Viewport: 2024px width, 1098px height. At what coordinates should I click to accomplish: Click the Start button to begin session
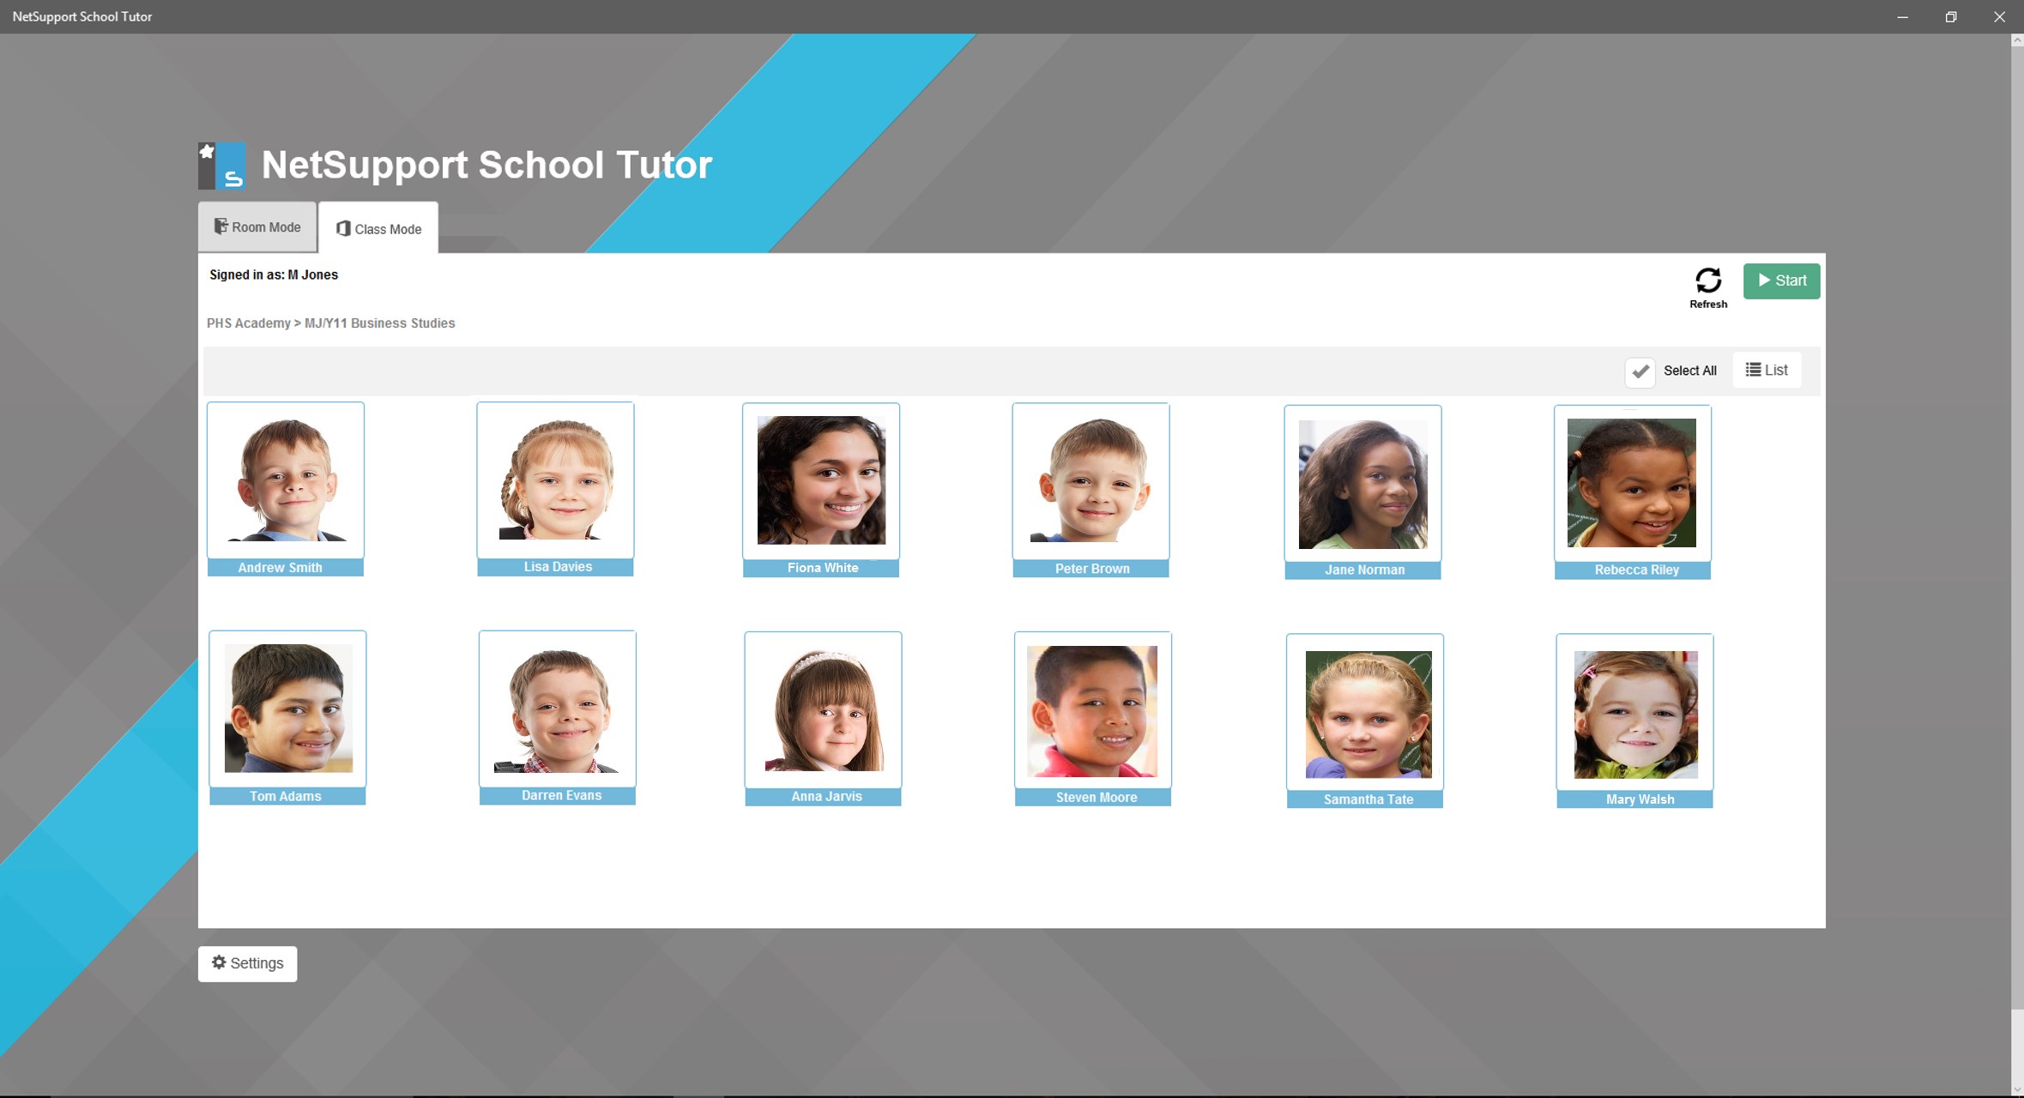tap(1782, 280)
